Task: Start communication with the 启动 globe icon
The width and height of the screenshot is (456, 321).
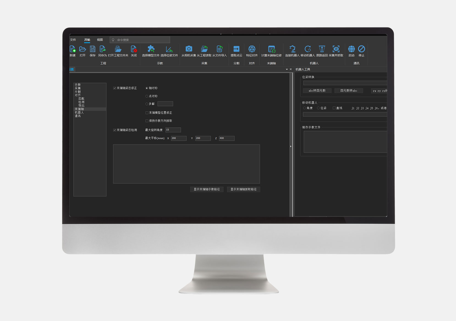Action: 351,49
